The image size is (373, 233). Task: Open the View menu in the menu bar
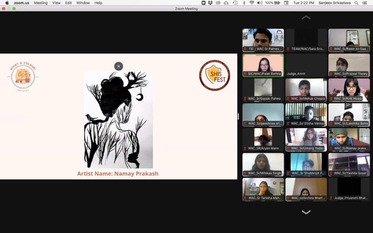tap(56, 3)
